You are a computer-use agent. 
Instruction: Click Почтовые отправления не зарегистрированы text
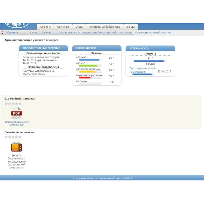coord(39,73)
